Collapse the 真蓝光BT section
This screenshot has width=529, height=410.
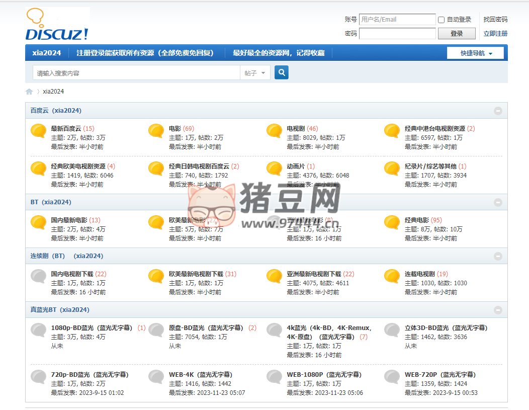[498, 310]
